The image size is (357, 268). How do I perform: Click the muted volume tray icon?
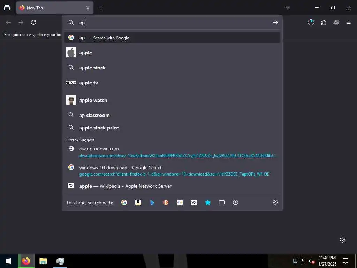pyautogui.click(x=312, y=261)
